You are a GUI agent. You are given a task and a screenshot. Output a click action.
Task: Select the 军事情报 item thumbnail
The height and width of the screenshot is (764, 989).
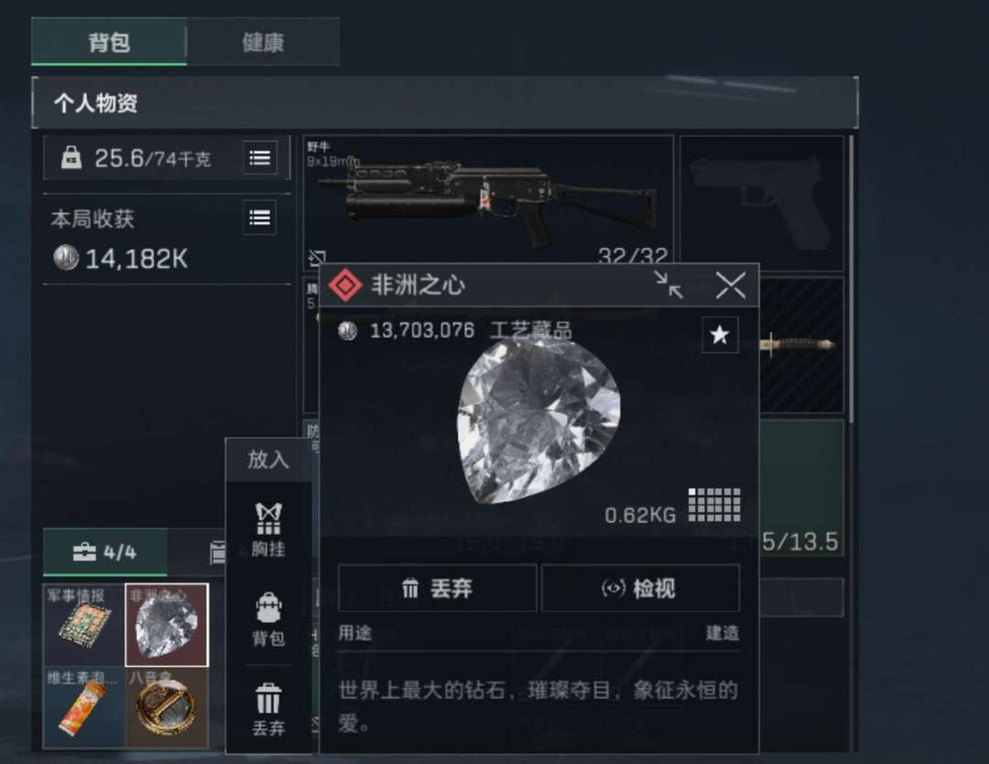[84, 625]
